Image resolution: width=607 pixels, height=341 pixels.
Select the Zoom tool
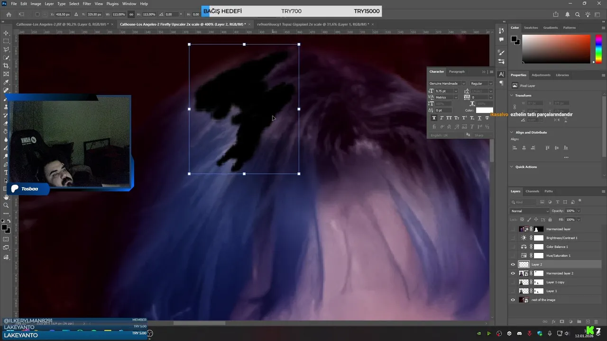(6, 205)
